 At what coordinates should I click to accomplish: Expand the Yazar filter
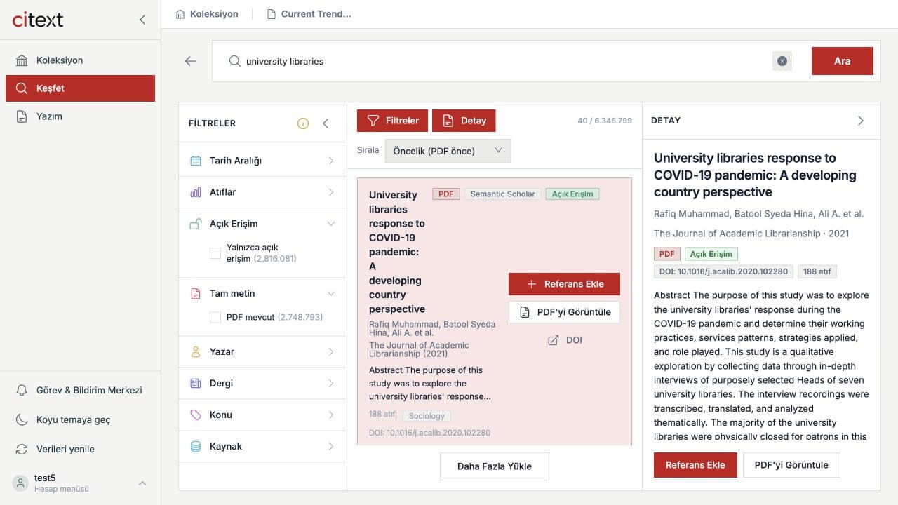262,351
